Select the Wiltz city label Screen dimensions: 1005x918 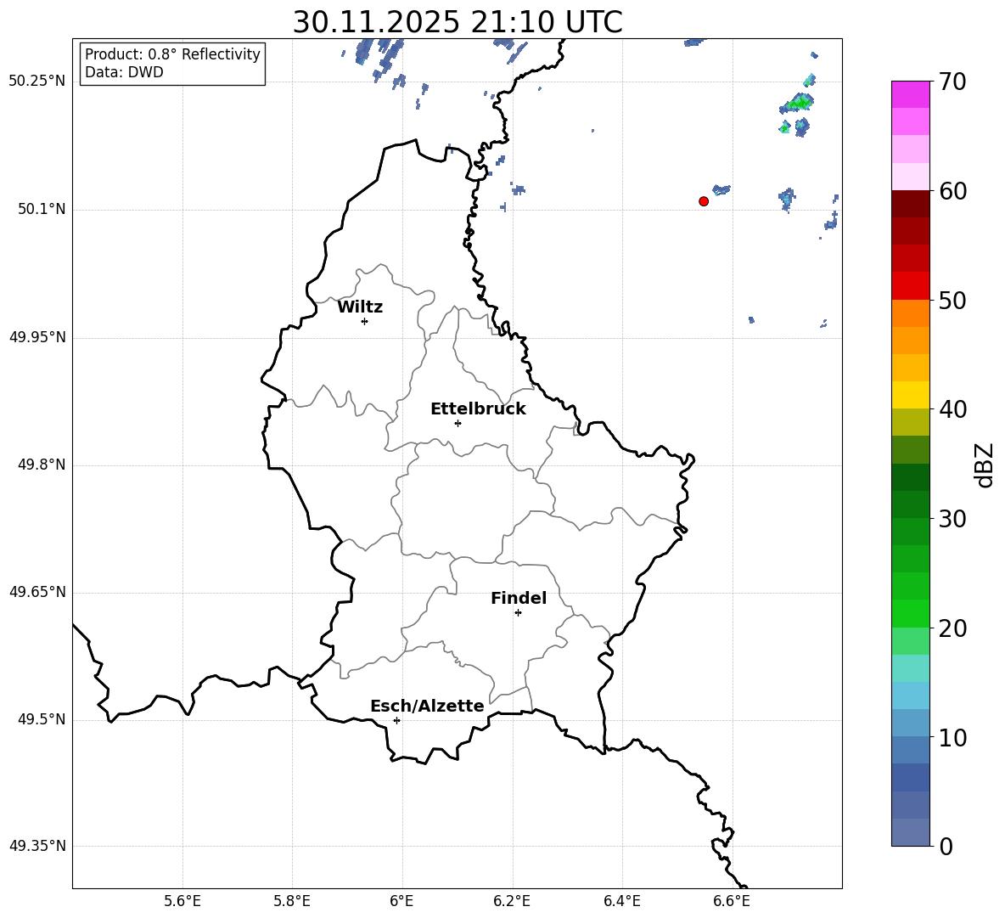(x=360, y=307)
